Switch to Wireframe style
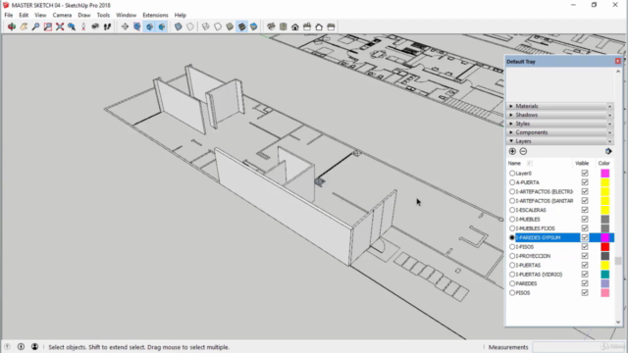 coord(206,26)
